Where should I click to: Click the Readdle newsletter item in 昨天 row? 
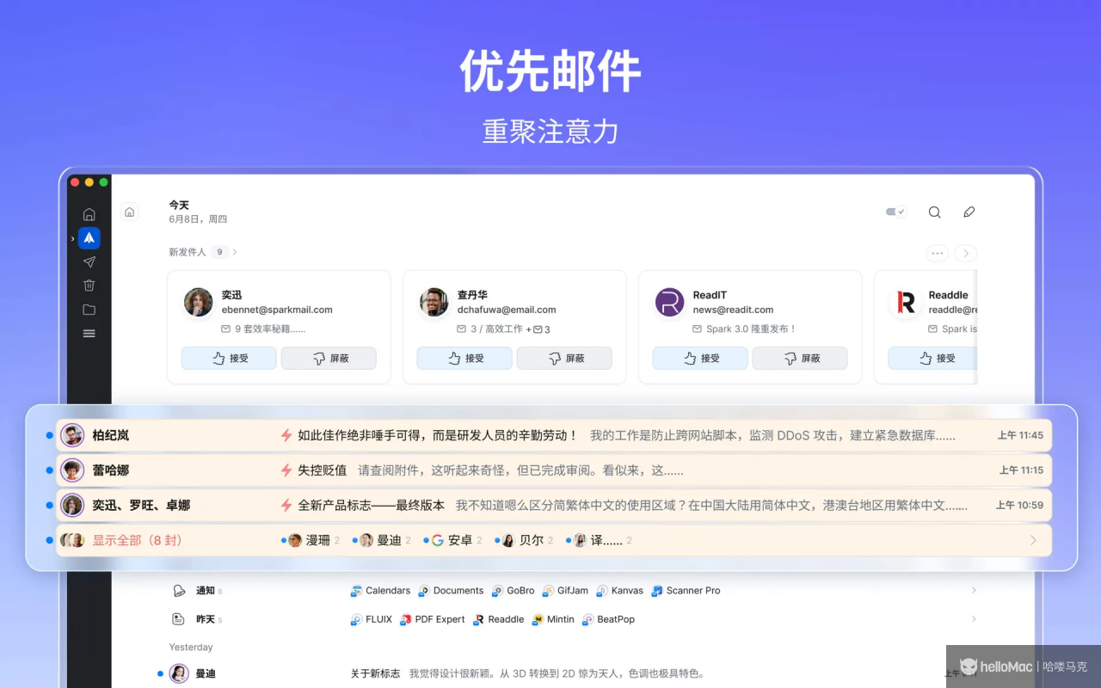(x=498, y=619)
